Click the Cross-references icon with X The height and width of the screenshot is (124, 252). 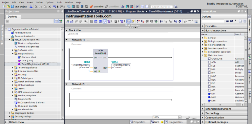(137, 7)
